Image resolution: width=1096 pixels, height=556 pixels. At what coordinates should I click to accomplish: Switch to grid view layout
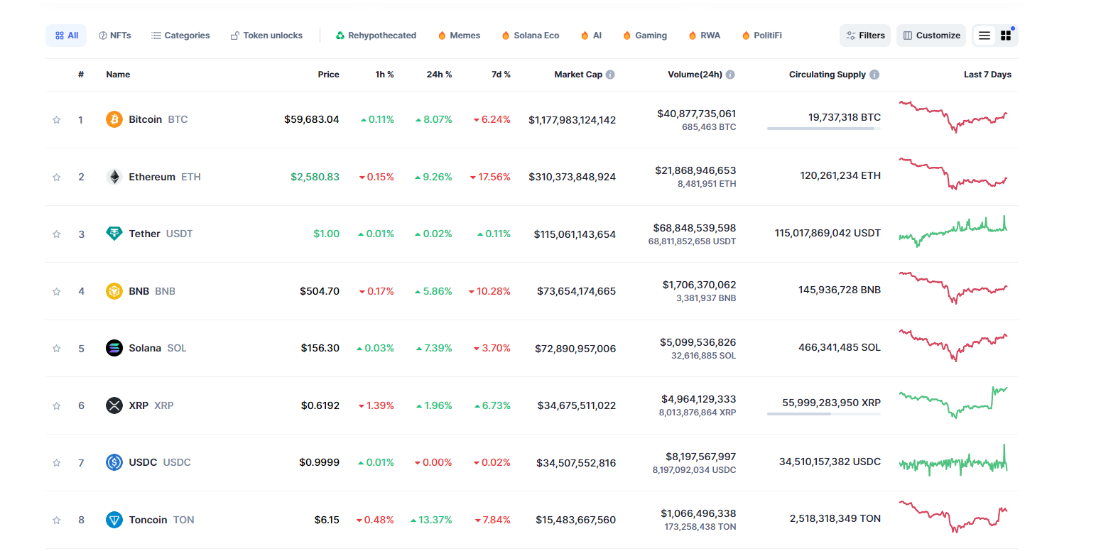pyautogui.click(x=1006, y=36)
